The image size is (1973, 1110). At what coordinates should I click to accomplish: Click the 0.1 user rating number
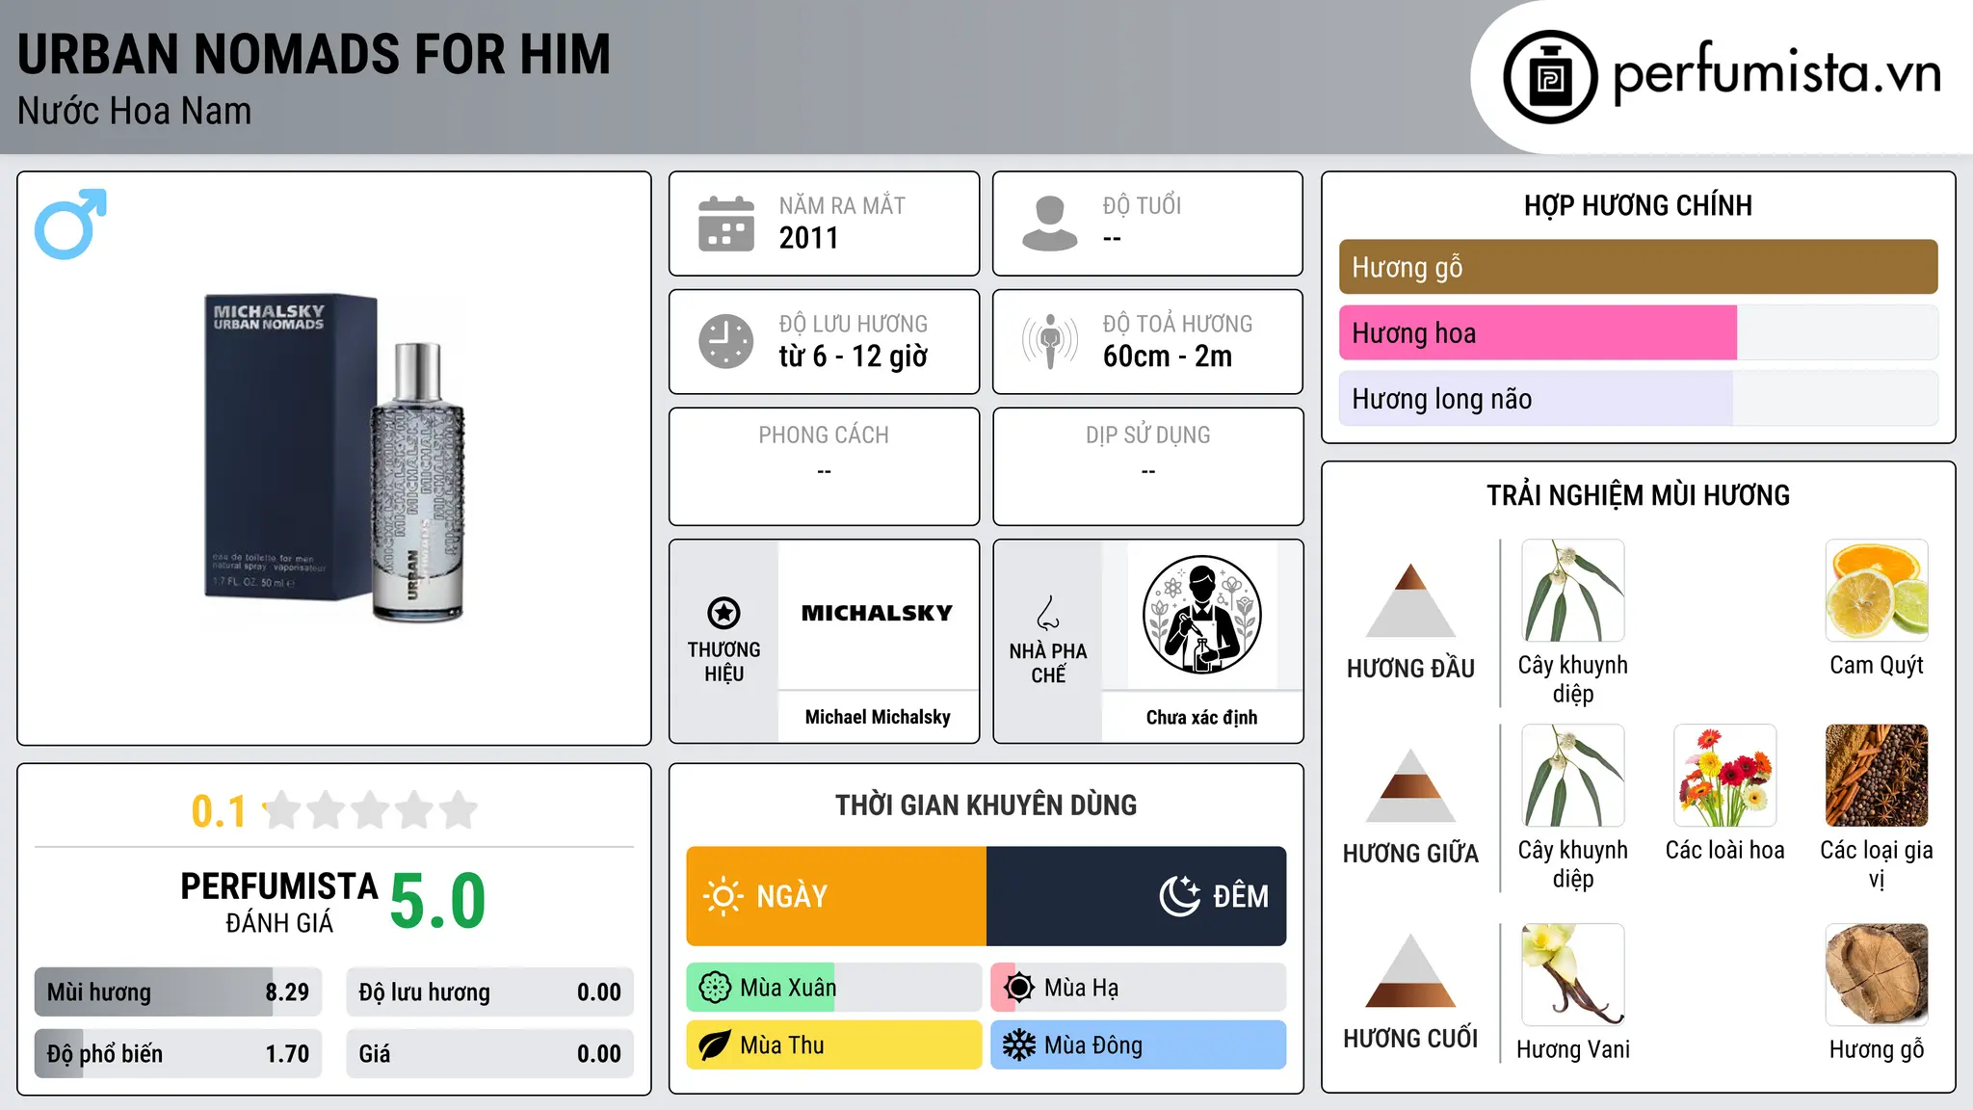click(x=219, y=811)
